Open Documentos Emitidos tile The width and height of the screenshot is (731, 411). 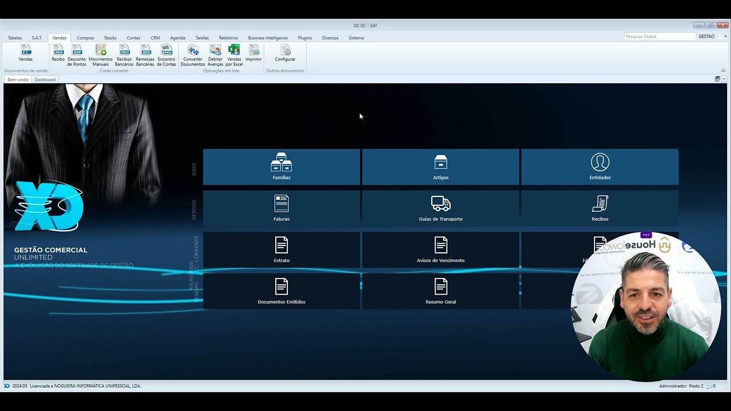point(282,291)
